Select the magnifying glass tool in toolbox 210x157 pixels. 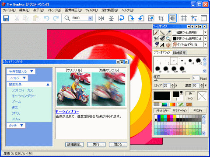pyautogui.click(x=168, y=38)
